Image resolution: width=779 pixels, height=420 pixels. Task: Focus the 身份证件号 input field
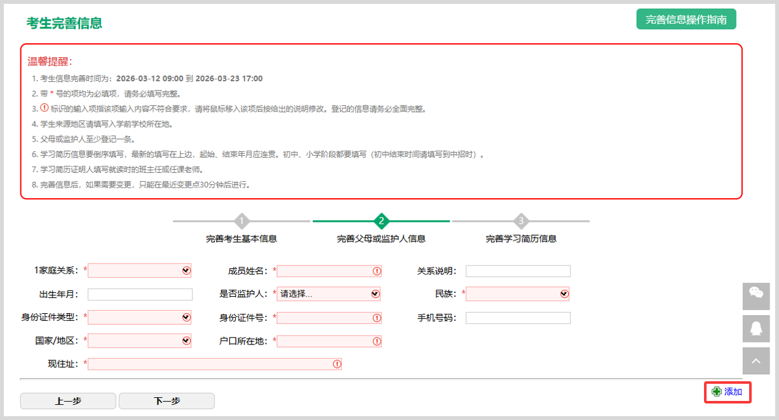[x=329, y=318]
